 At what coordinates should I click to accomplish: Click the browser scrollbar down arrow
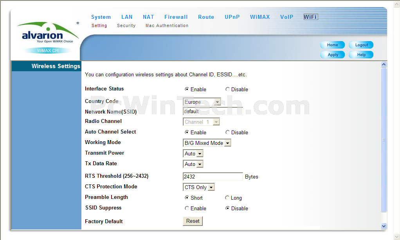click(397, 237)
